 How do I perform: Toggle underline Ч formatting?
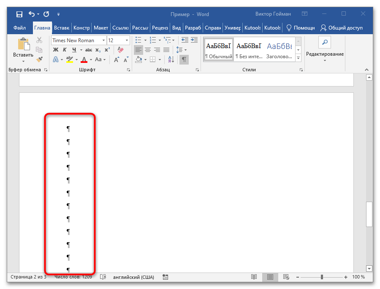[74, 50]
